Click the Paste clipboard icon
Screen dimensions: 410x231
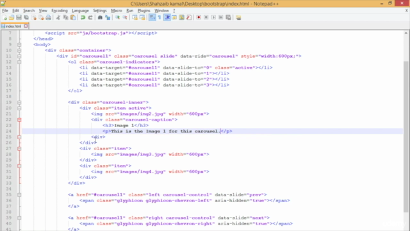[73, 17]
